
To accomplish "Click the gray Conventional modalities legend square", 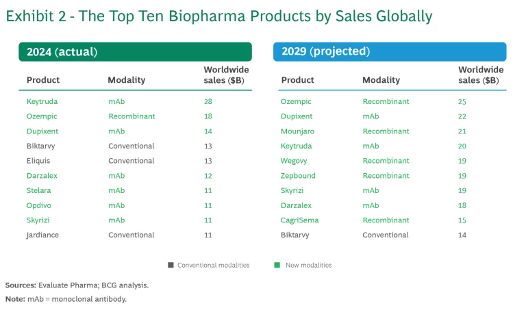I will click(x=171, y=265).
